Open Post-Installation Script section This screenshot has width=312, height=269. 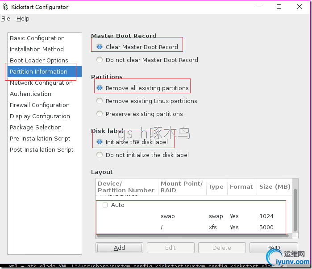(x=45, y=149)
